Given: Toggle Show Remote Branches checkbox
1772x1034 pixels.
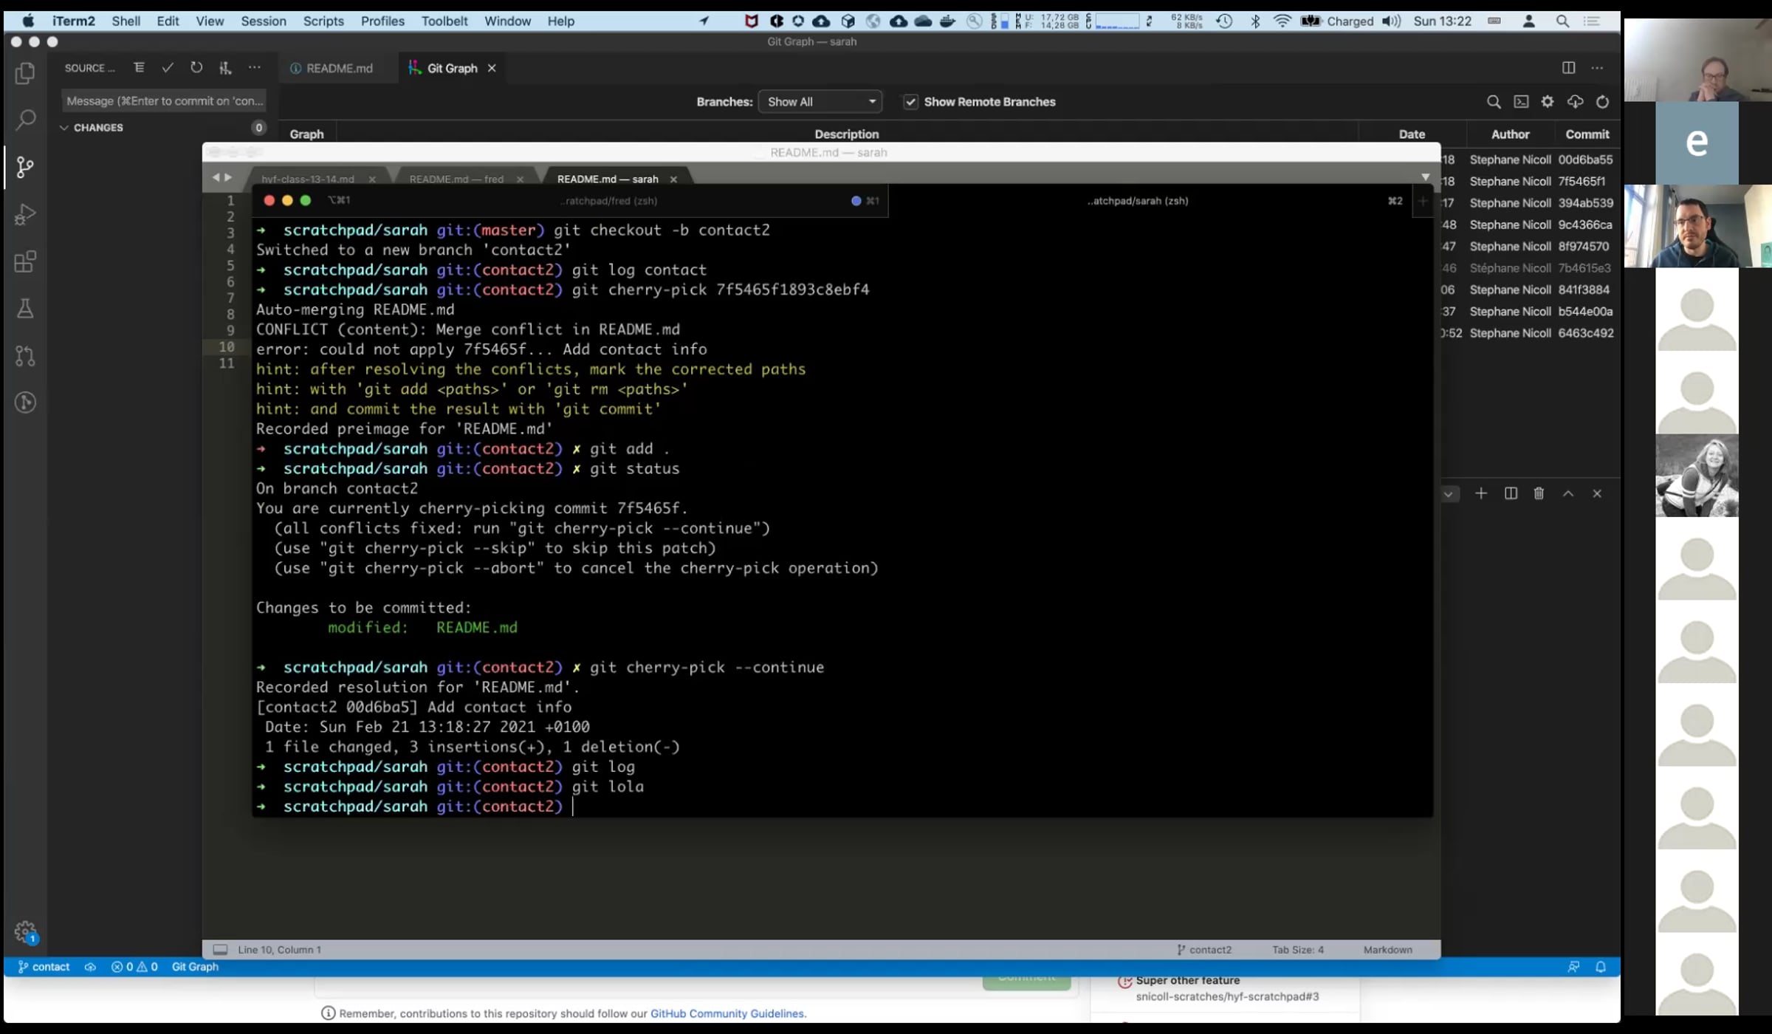Looking at the screenshot, I should pyautogui.click(x=910, y=102).
